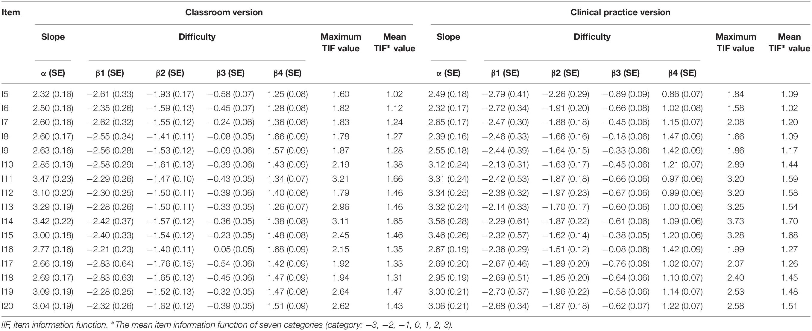Click clinical maximum TIF "3.25" in row I13
The height and width of the screenshot is (331, 812).
pyautogui.click(x=736, y=207)
